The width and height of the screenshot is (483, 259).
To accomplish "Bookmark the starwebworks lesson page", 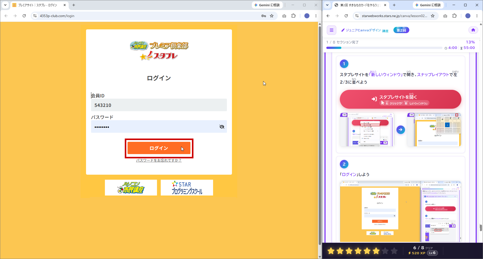I will [433, 16].
